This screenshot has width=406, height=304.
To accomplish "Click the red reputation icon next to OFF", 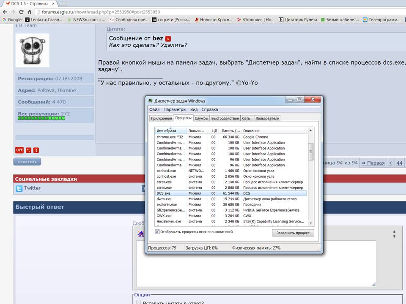I will (x=28, y=150).
